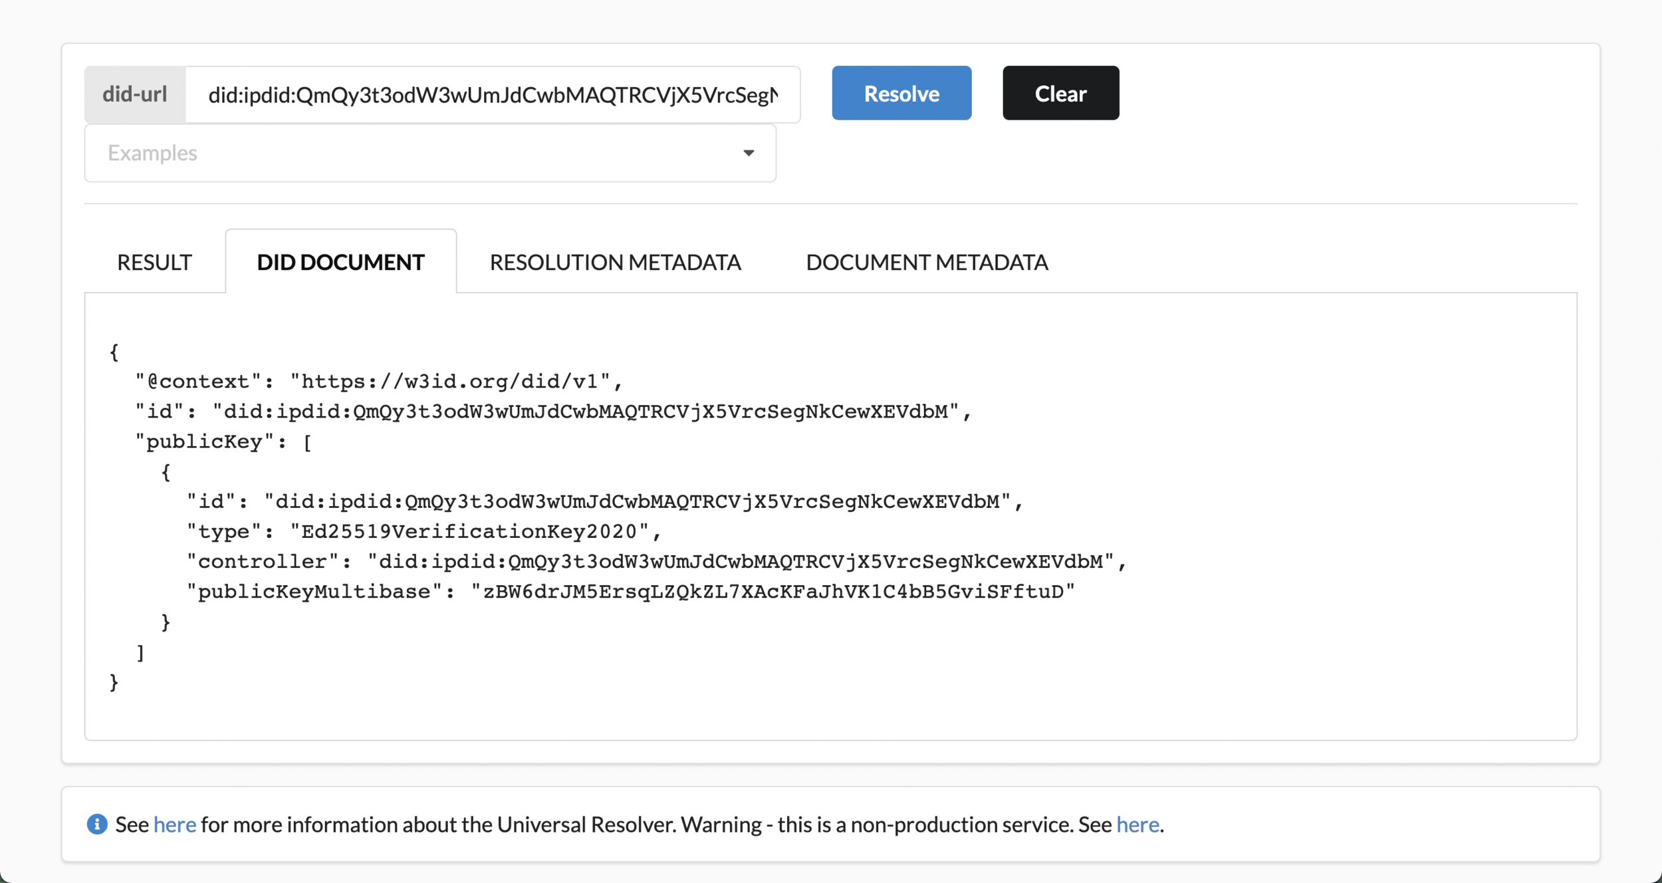Click the publicKeyMultibase value in document
This screenshot has width=1662, height=883.
[772, 592]
